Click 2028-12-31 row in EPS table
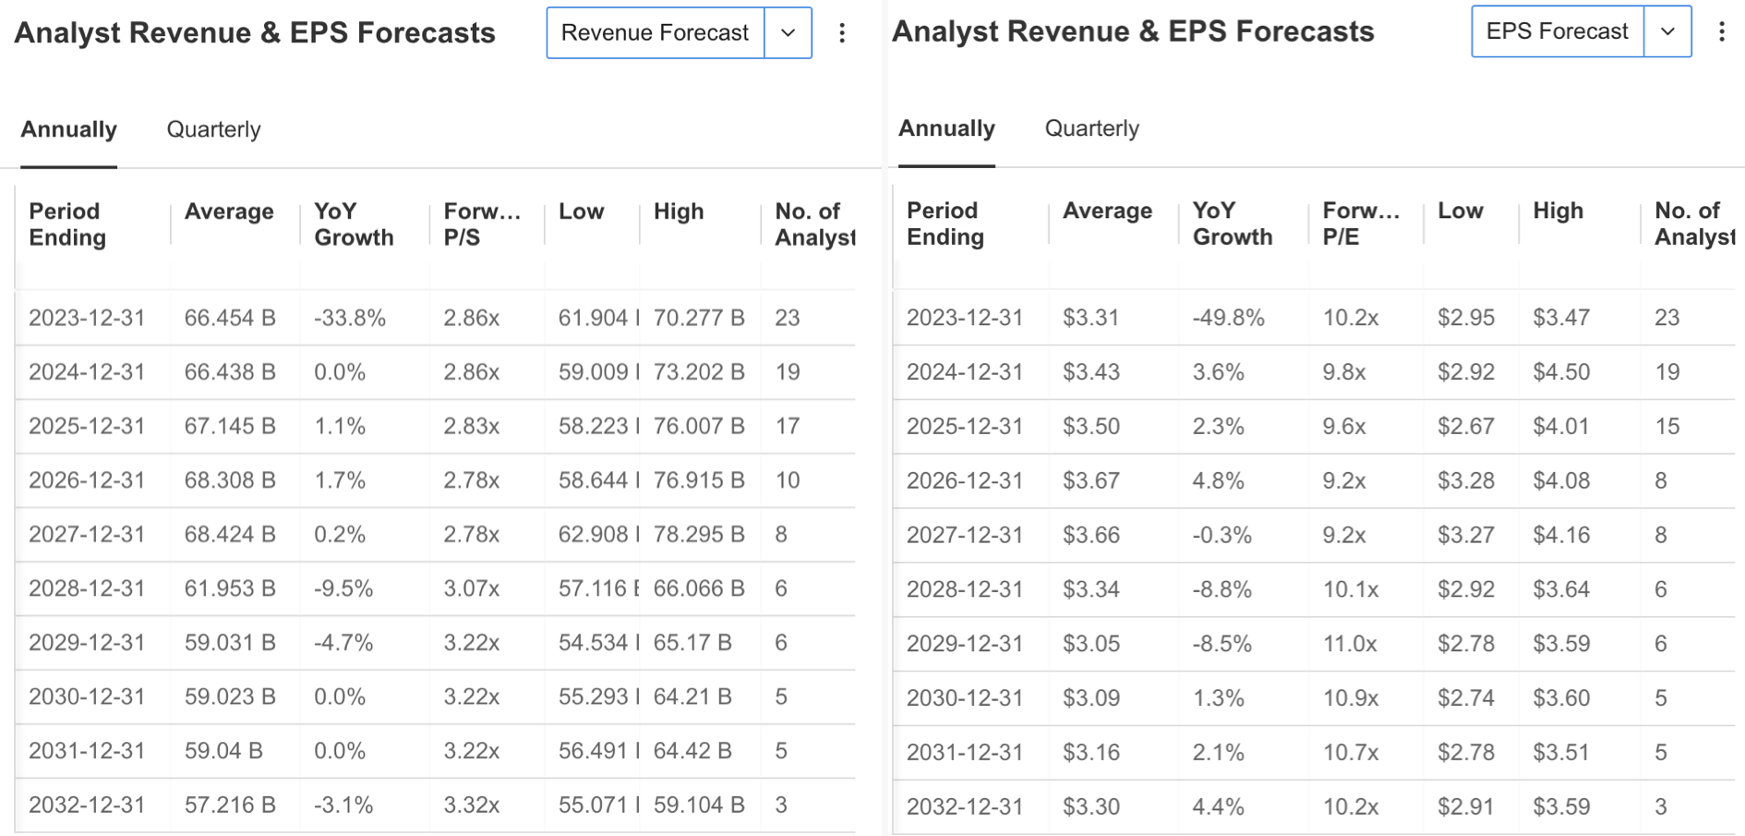The height and width of the screenshot is (836, 1745). click(1314, 588)
